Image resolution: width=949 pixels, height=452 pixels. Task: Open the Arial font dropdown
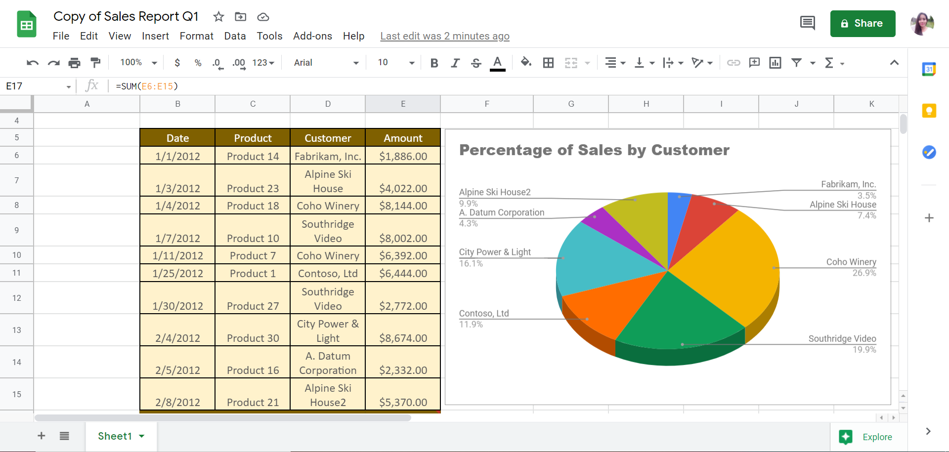[326, 63]
